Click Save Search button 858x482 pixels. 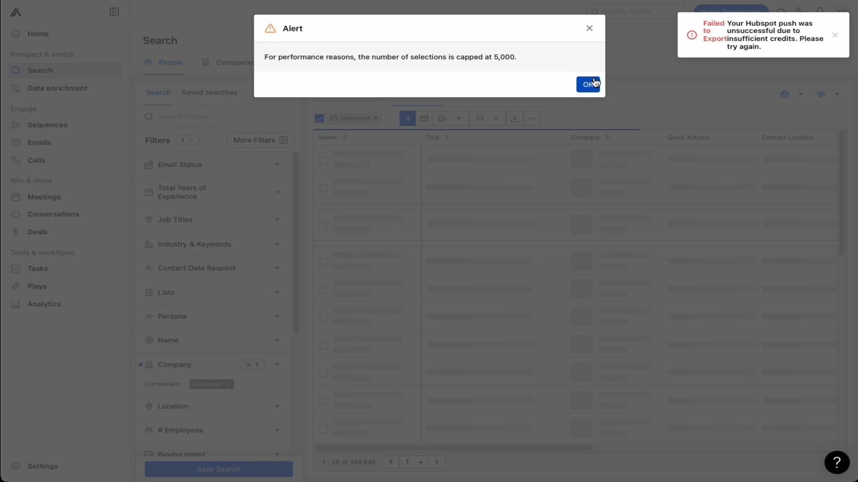point(219,469)
